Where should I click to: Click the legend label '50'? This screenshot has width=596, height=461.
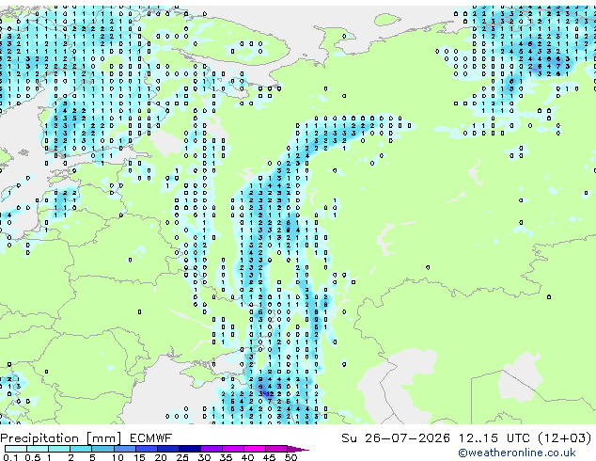click(x=290, y=457)
